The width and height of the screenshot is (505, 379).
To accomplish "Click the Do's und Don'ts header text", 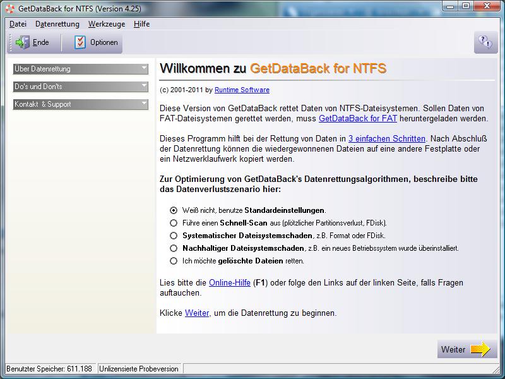I will pyautogui.click(x=39, y=87).
